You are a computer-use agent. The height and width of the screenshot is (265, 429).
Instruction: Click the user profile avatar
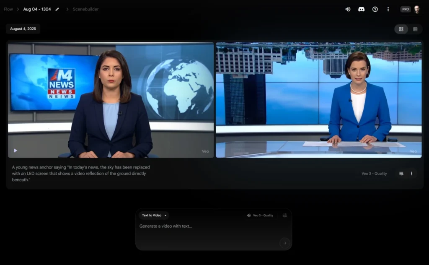(417, 9)
